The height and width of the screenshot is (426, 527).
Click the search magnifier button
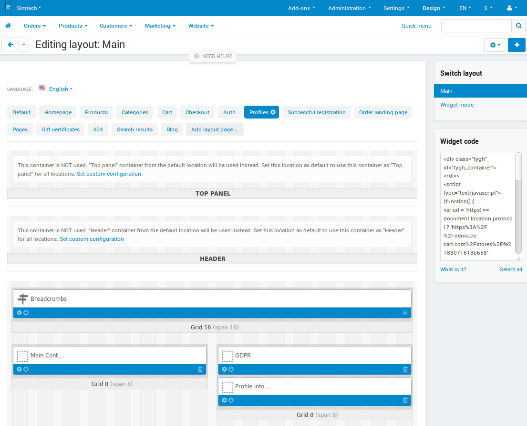(518, 26)
